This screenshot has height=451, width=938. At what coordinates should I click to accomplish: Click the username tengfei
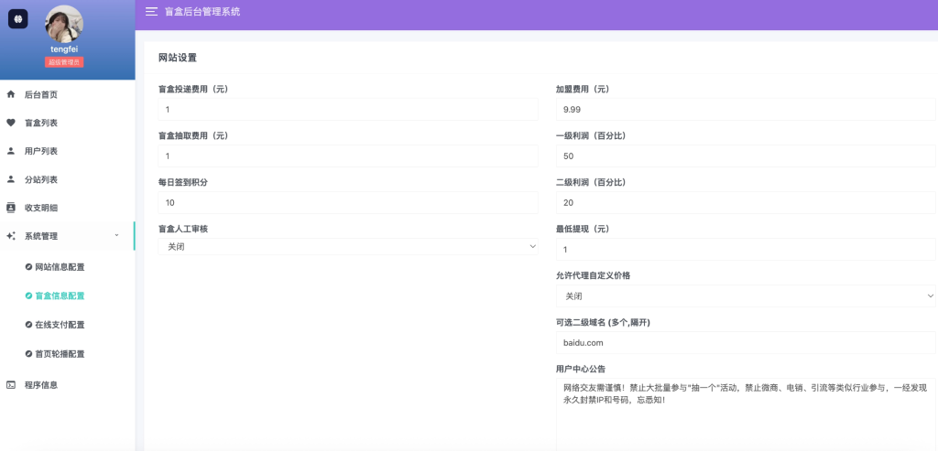tap(64, 49)
